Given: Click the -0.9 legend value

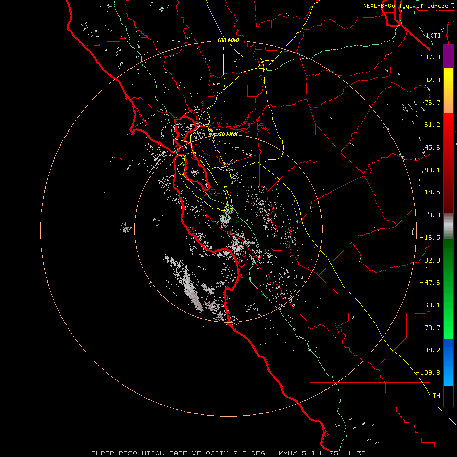Looking at the screenshot, I should click(432, 215).
